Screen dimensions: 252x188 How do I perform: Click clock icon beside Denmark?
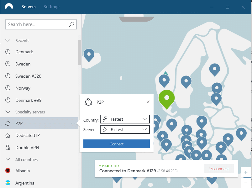(8, 52)
